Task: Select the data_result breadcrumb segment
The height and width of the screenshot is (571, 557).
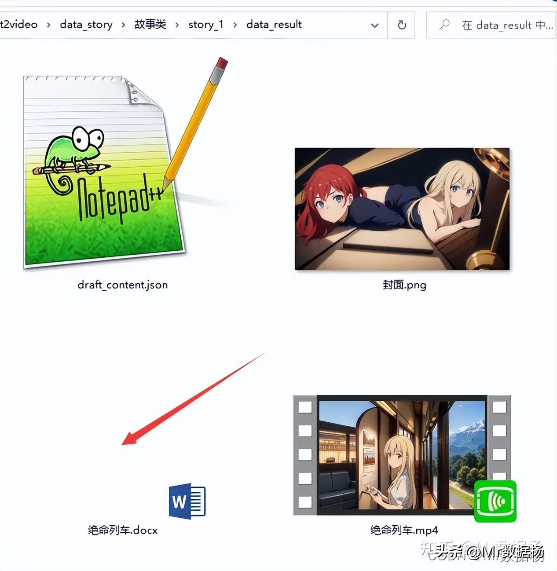Action: click(274, 25)
